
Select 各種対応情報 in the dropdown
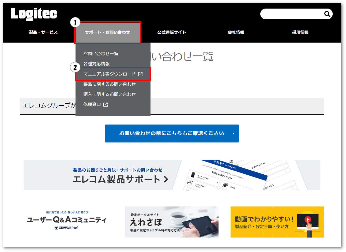point(96,64)
